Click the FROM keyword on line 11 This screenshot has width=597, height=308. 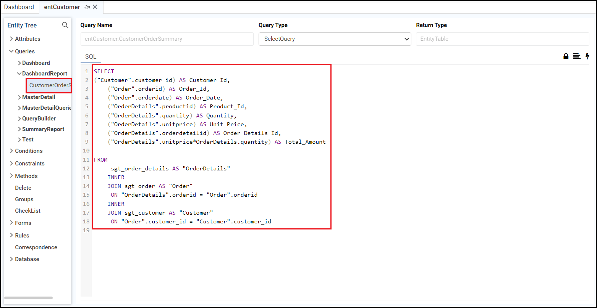[101, 160]
